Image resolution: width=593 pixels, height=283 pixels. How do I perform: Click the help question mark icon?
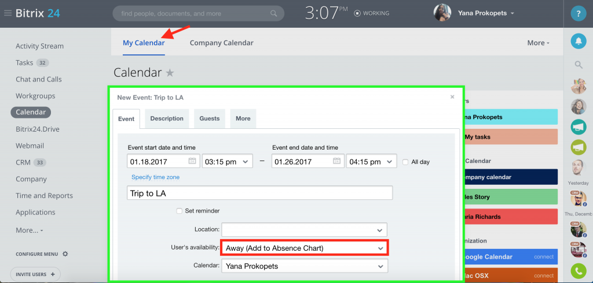tap(579, 14)
